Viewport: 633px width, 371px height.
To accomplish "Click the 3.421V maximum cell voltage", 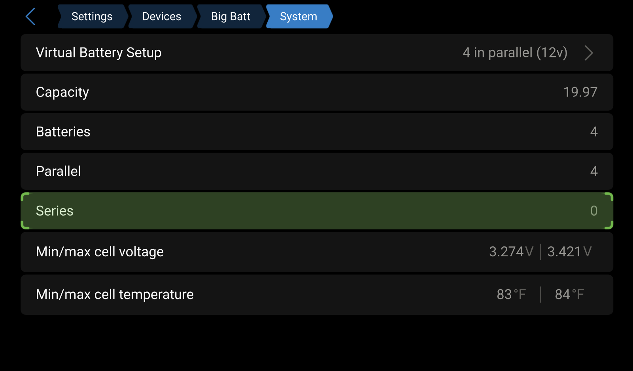I will click(x=569, y=252).
